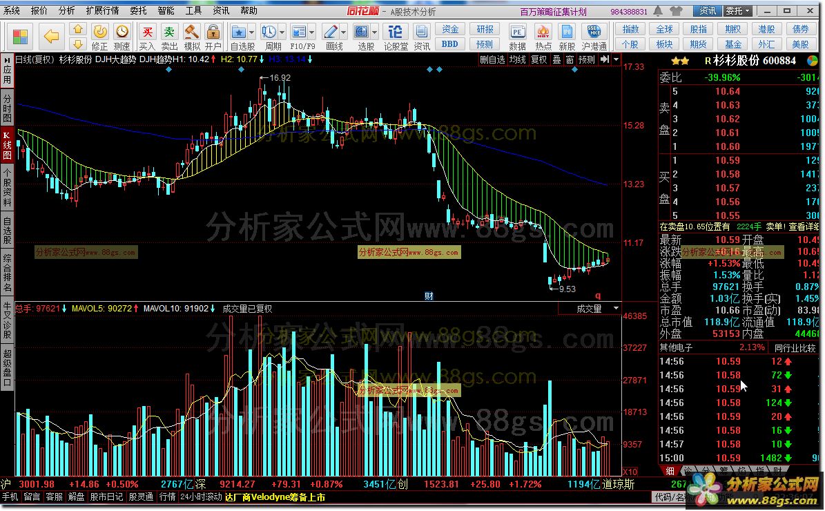
Task: Click the 修正 refresh icon
Action: [100, 32]
